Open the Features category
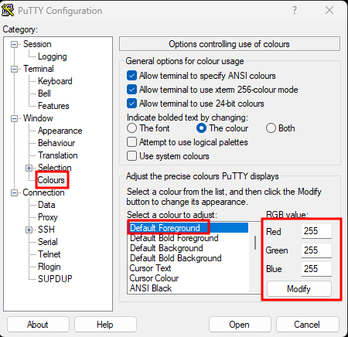Screen dimensions: 348x337 pyautogui.click(x=53, y=106)
